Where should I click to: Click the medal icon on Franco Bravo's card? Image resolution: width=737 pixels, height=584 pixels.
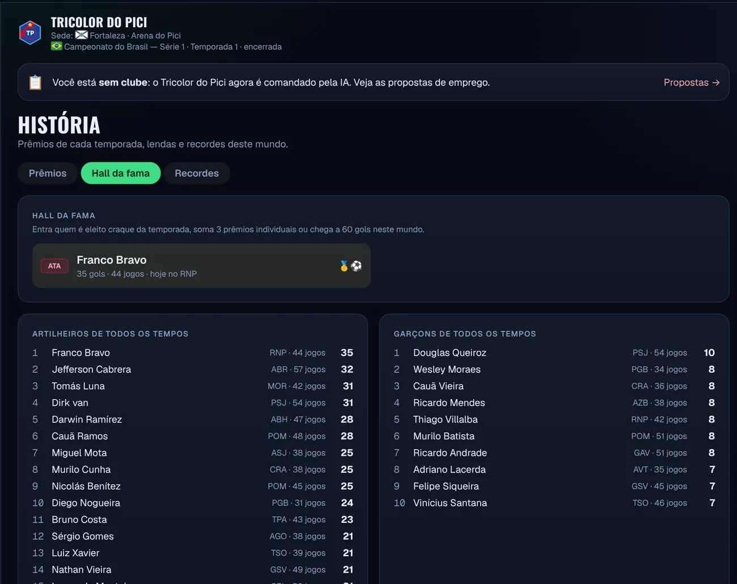344,266
